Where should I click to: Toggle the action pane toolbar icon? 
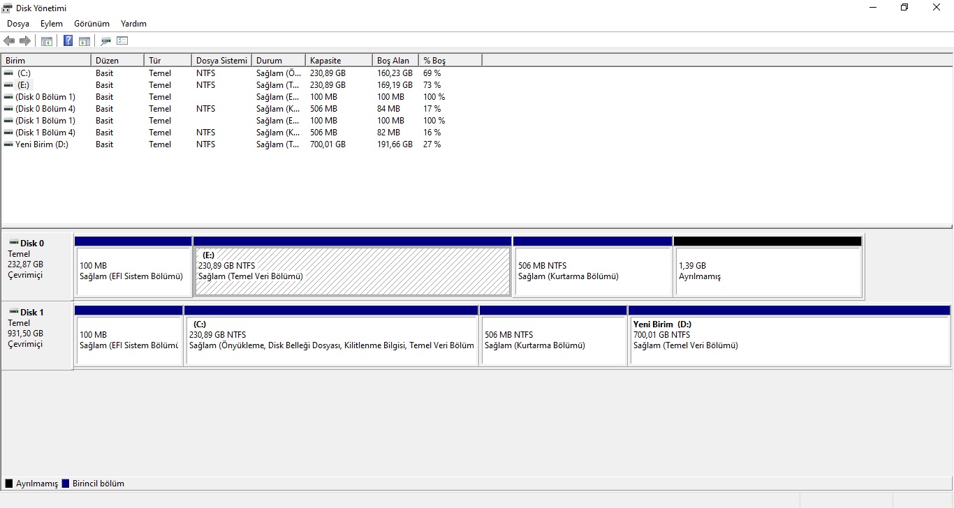(x=85, y=41)
